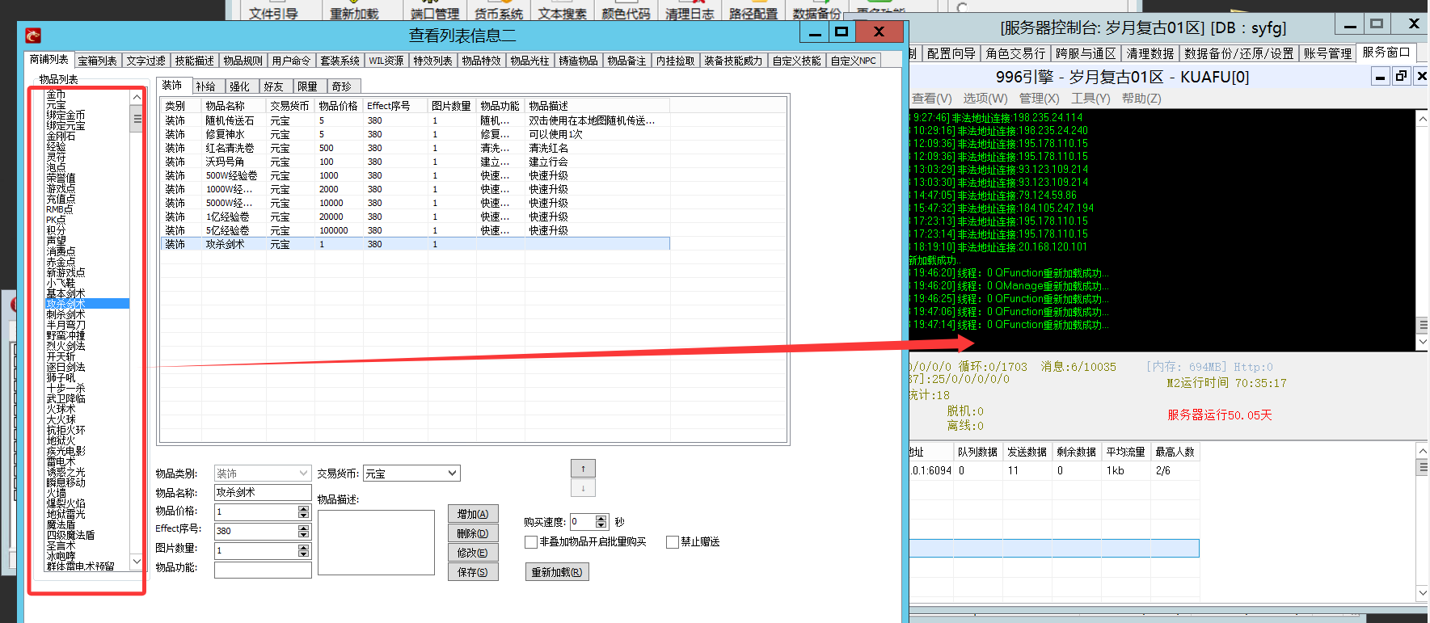Click the 重新加载(R) button
Image resolution: width=1430 pixels, height=623 pixels.
(x=556, y=572)
